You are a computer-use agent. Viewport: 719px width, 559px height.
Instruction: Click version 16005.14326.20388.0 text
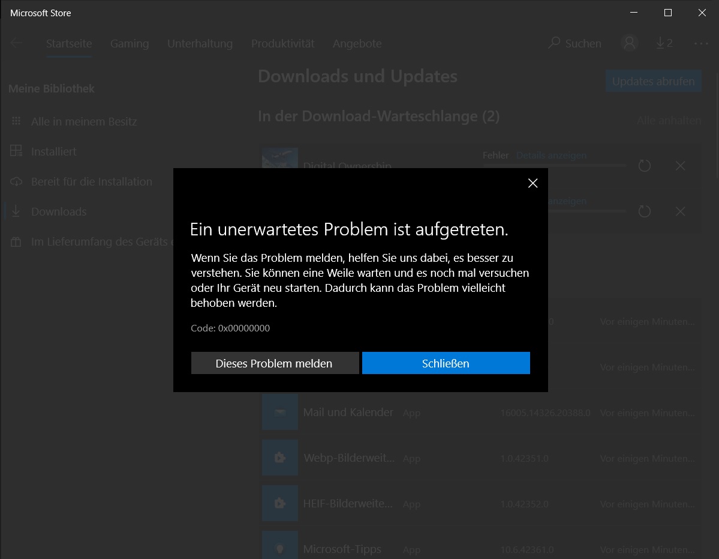tap(545, 412)
